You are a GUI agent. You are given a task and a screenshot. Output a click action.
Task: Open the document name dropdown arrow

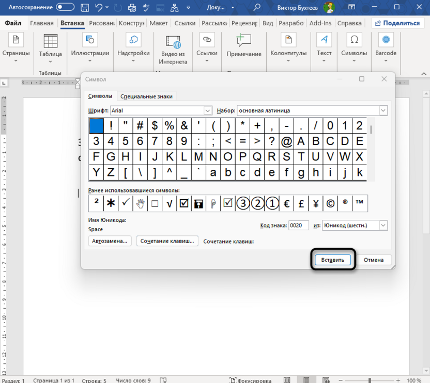click(233, 8)
